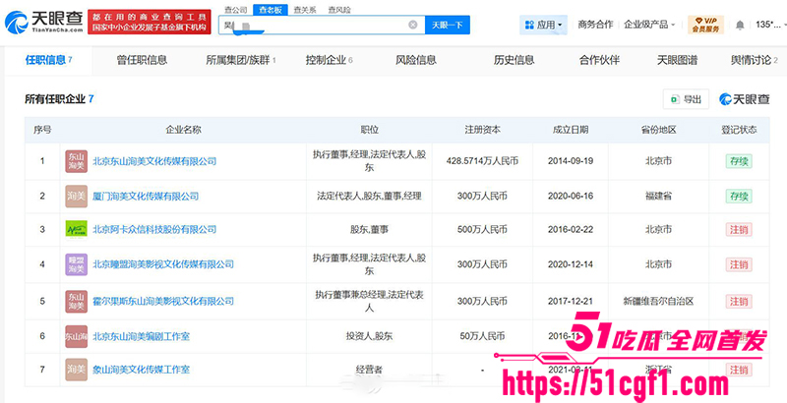The image size is (787, 403).
Task: Click the 省份地区 column header
Action: [x=658, y=130]
